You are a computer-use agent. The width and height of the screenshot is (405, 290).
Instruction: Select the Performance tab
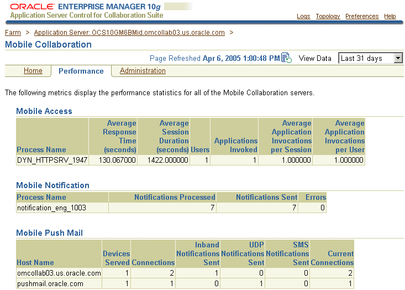[81, 71]
